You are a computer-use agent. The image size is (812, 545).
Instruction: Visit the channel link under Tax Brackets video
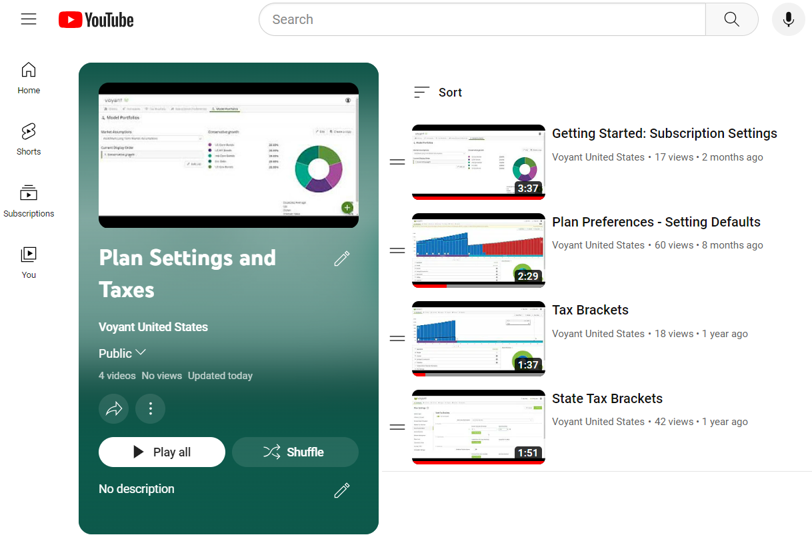(598, 334)
